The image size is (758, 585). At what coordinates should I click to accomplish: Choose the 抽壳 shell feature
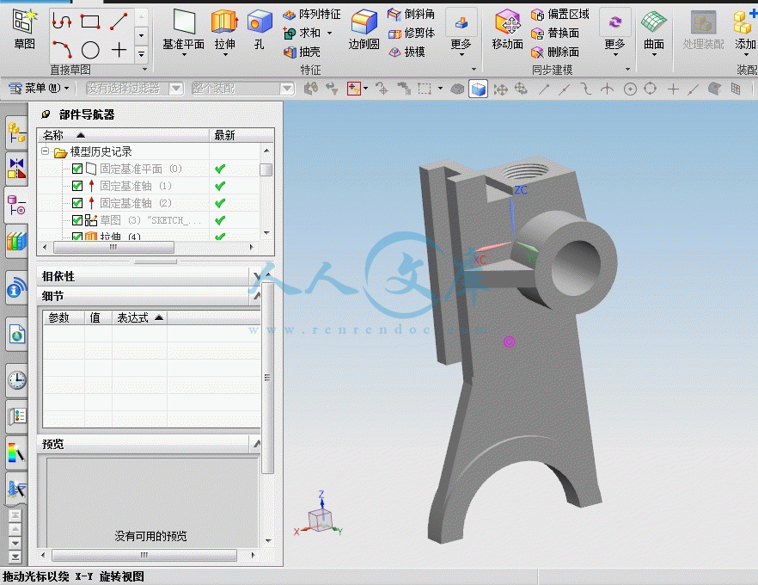[302, 52]
